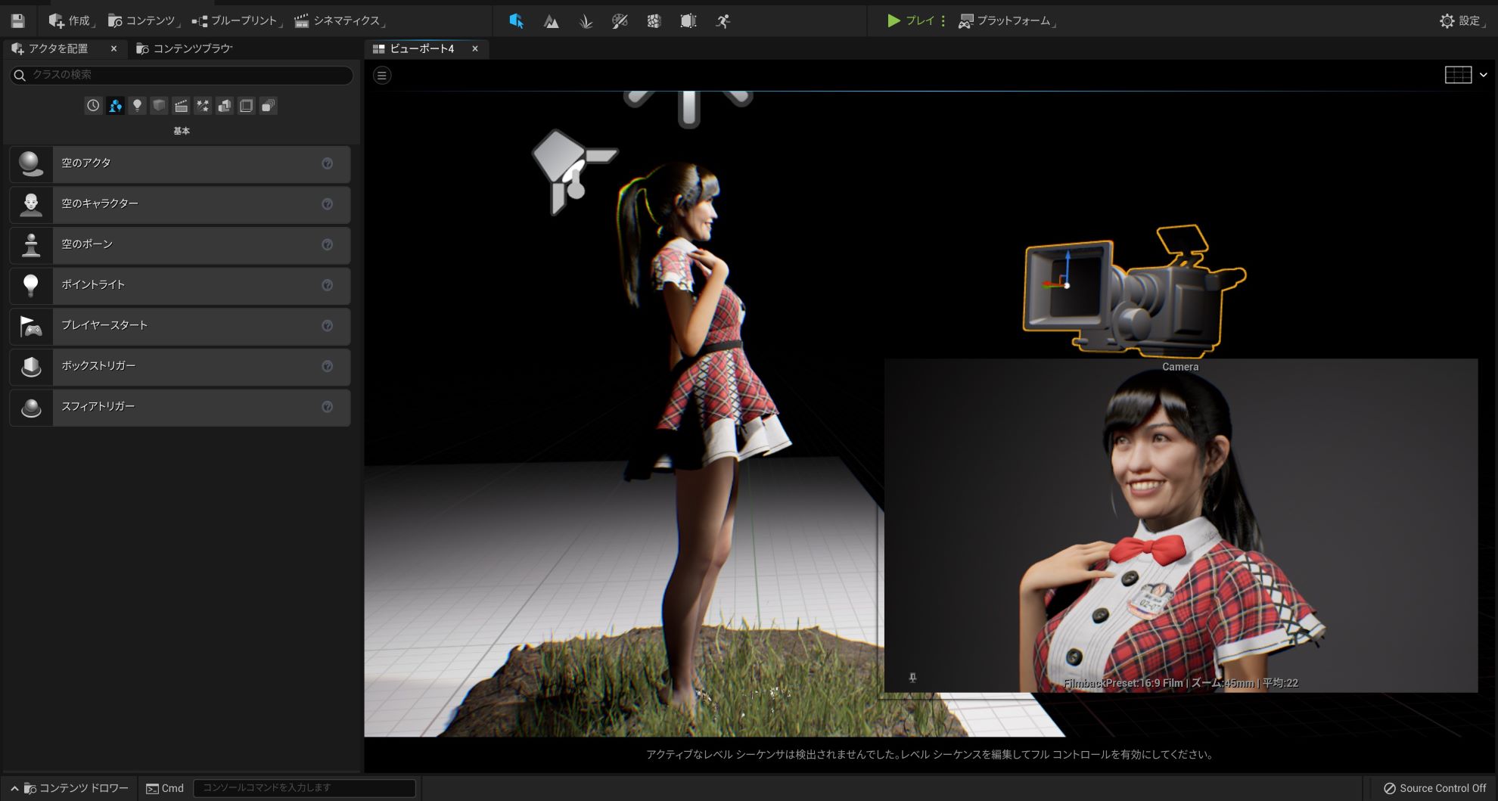The width and height of the screenshot is (1498, 801).
Task: Open viewport hamburger options menu
Action: pyautogui.click(x=382, y=76)
